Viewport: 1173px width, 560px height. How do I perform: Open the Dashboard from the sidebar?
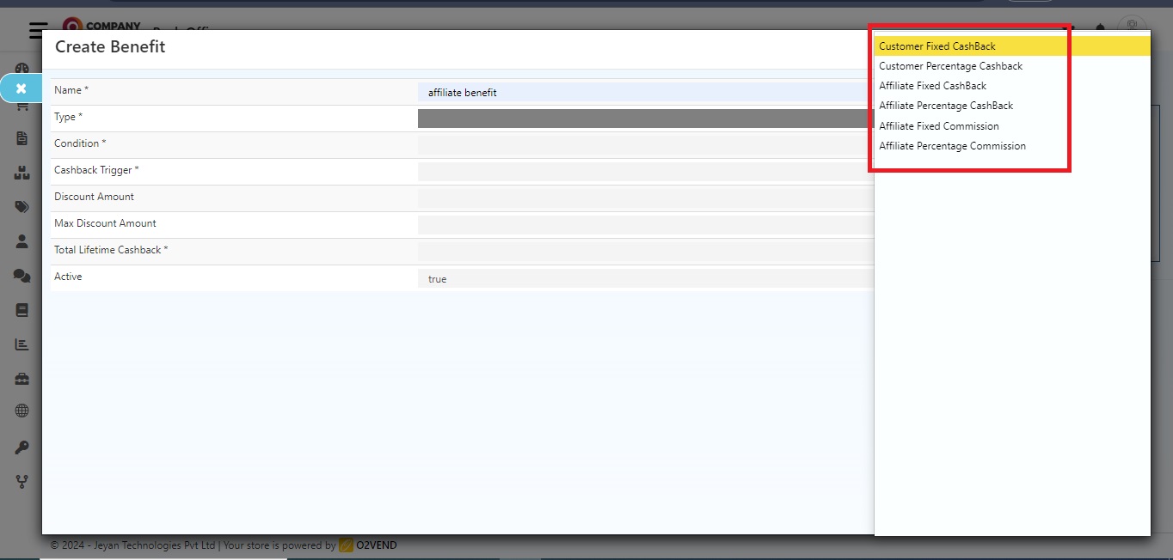[x=21, y=68]
